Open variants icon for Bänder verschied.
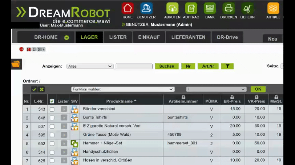This screenshot has width=295, height=165. point(74,109)
